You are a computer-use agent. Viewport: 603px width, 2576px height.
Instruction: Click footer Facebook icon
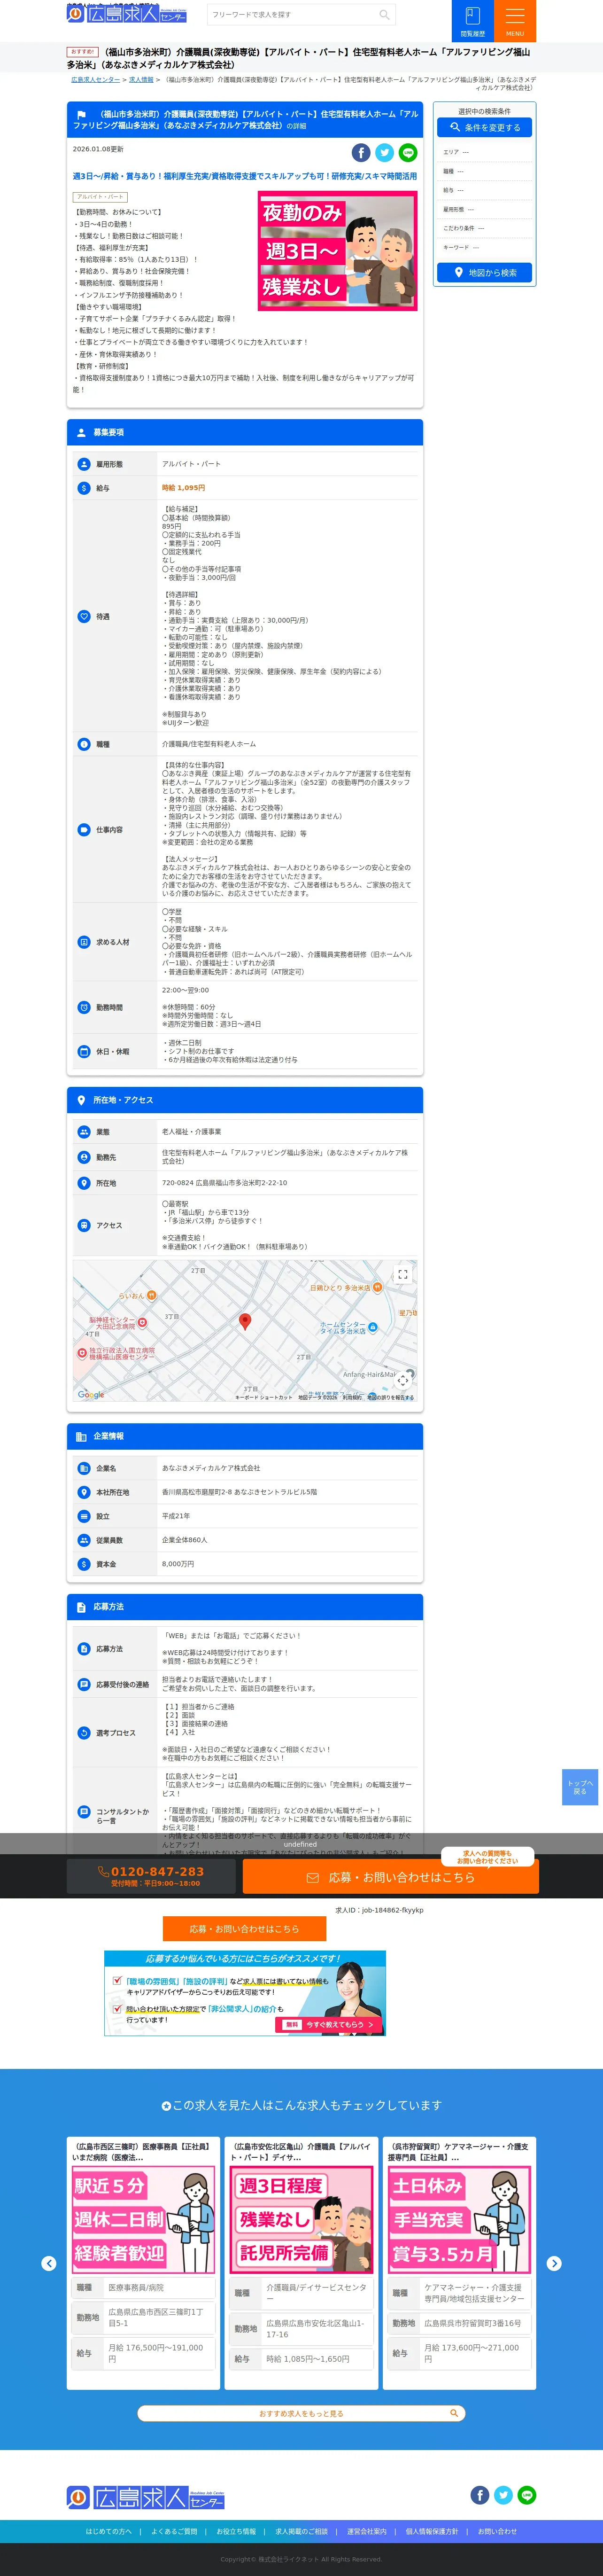[x=480, y=2495]
